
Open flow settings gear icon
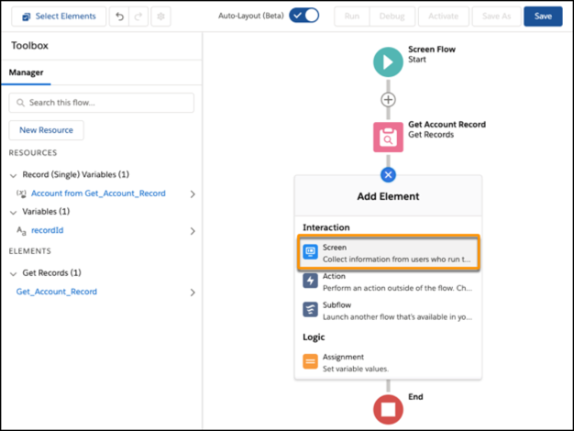point(161,17)
